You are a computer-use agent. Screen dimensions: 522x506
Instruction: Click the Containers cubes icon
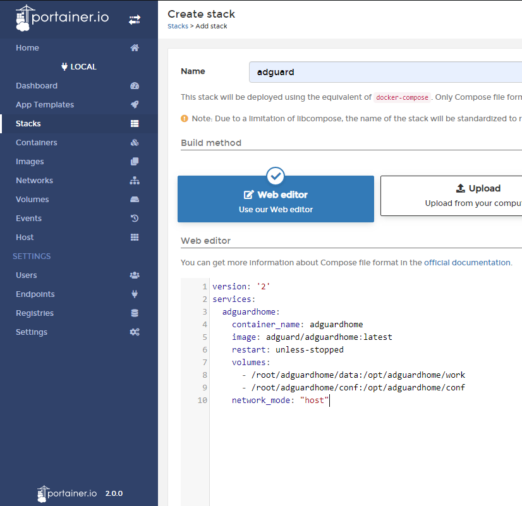[x=135, y=142]
